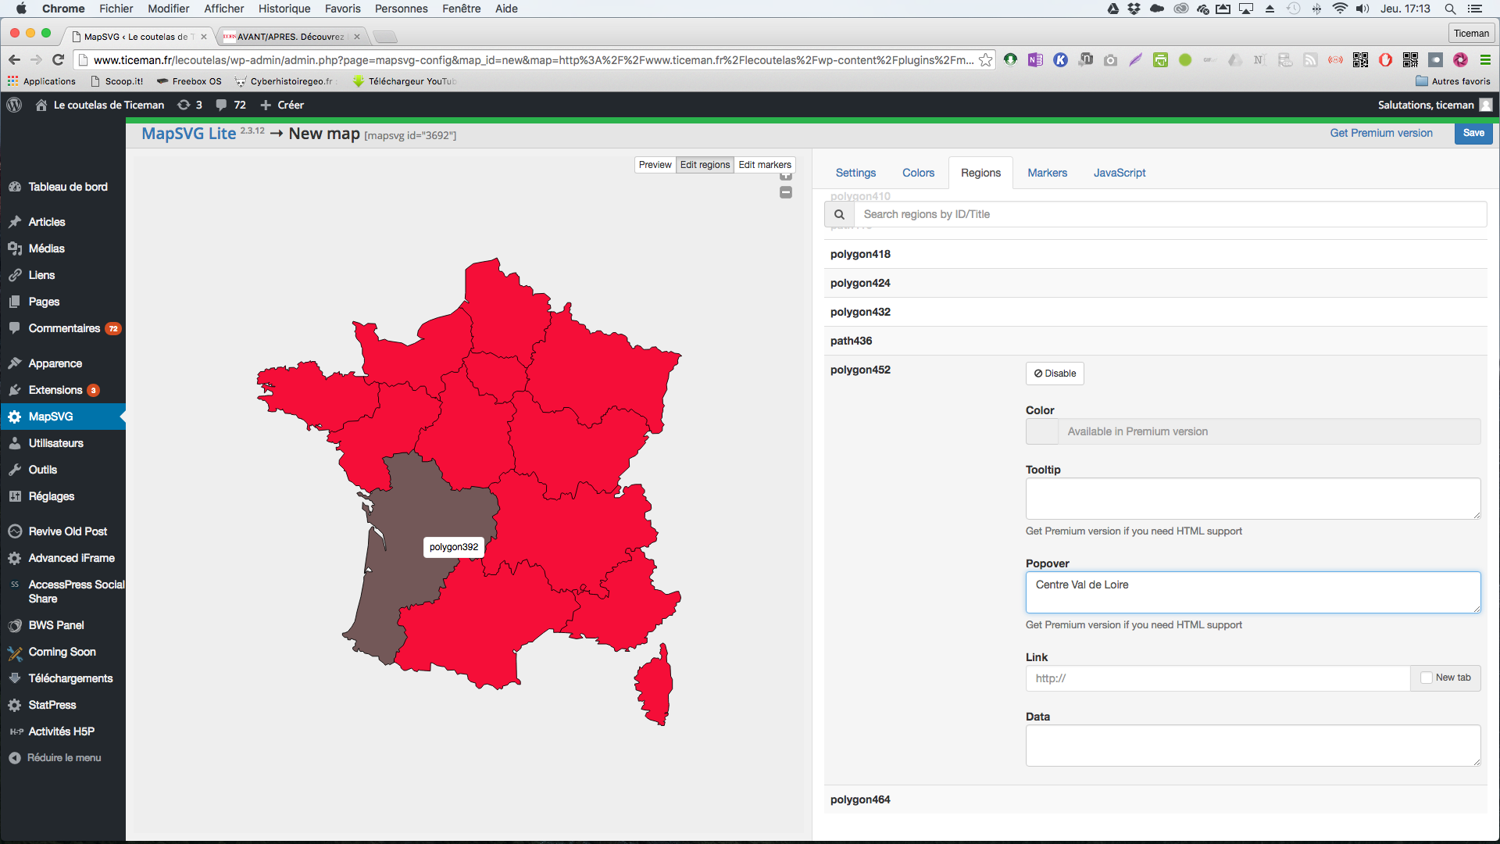Image resolution: width=1500 pixels, height=844 pixels.
Task: Click the WordPress logo in admin bar
Action: pos(14,105)
